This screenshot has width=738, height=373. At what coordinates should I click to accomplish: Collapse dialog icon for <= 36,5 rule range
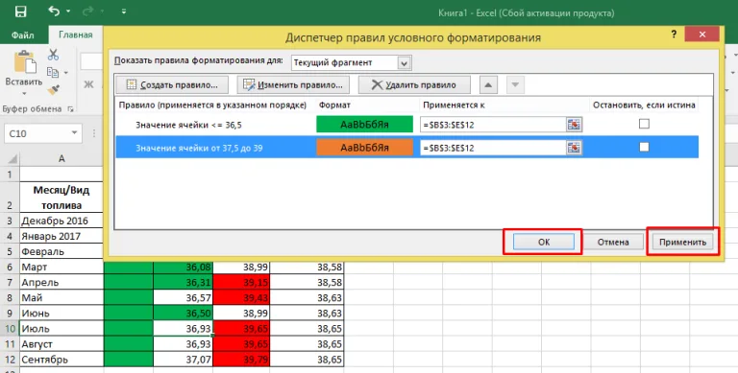click(575, 125)
